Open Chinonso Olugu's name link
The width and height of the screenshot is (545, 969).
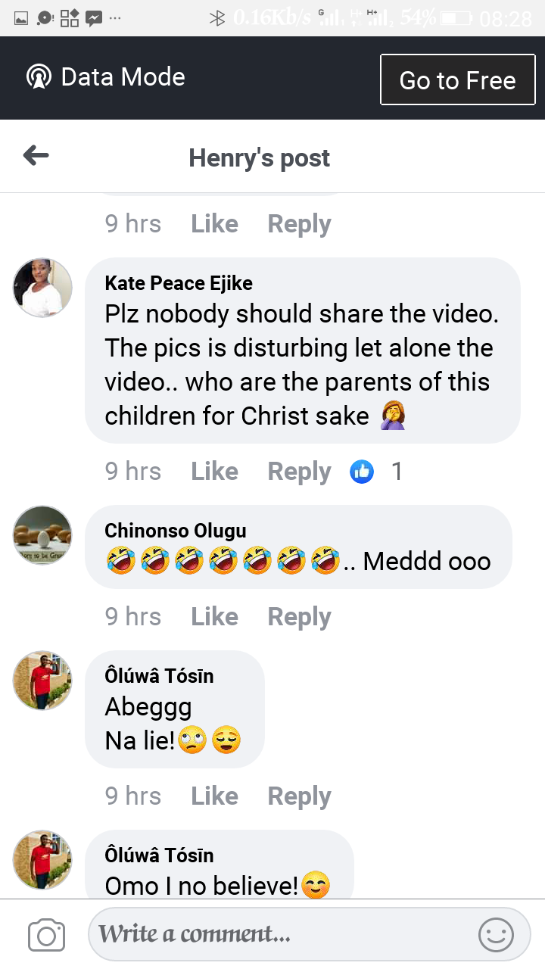click(176, 531)
